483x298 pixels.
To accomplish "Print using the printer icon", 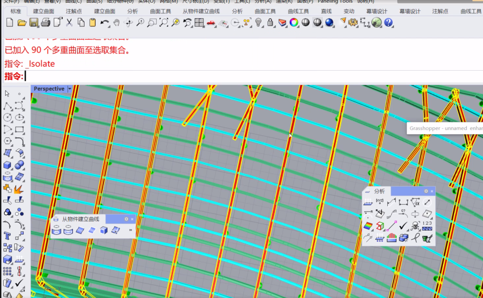I will pos(46,22).
